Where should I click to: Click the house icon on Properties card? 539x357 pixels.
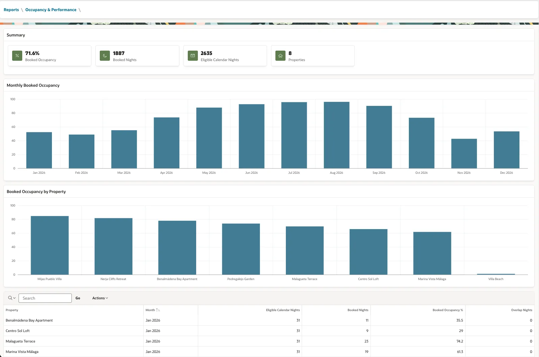(280, 56)
